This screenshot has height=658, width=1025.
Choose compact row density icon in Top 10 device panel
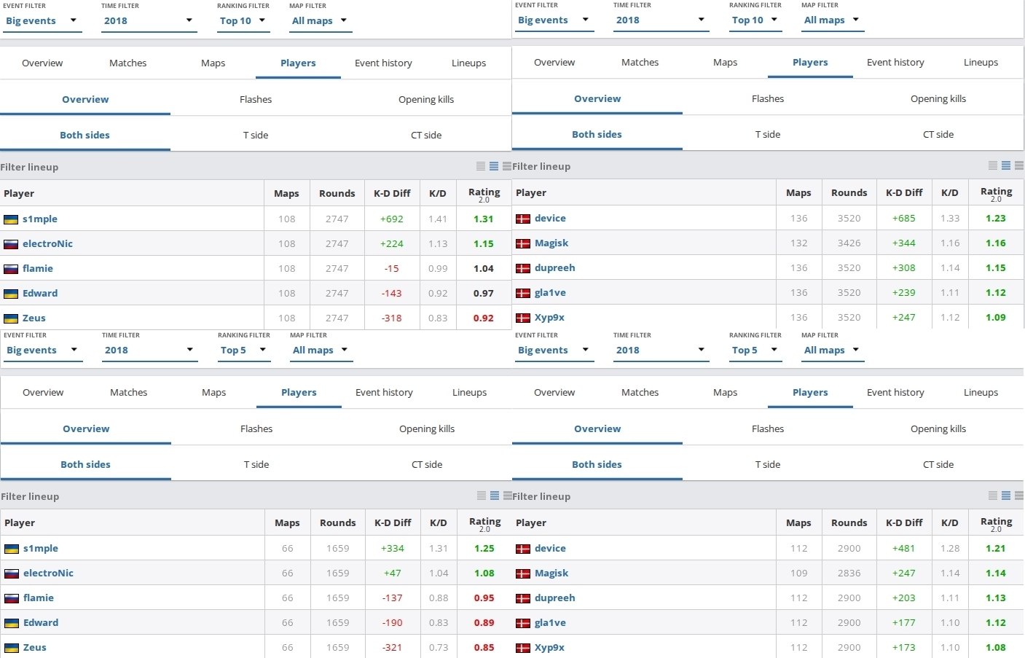click(993, 165)
